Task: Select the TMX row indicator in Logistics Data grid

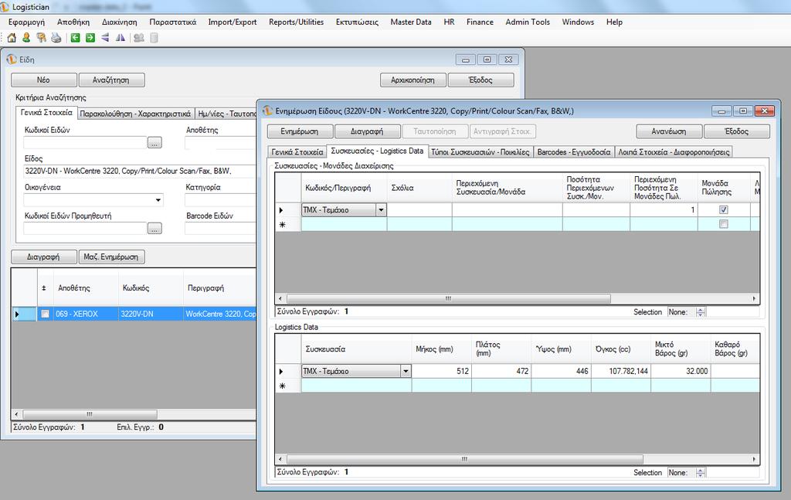Action: 281,372
